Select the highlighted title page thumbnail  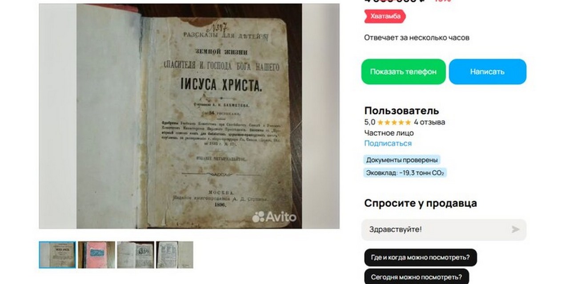coord(57,255)
